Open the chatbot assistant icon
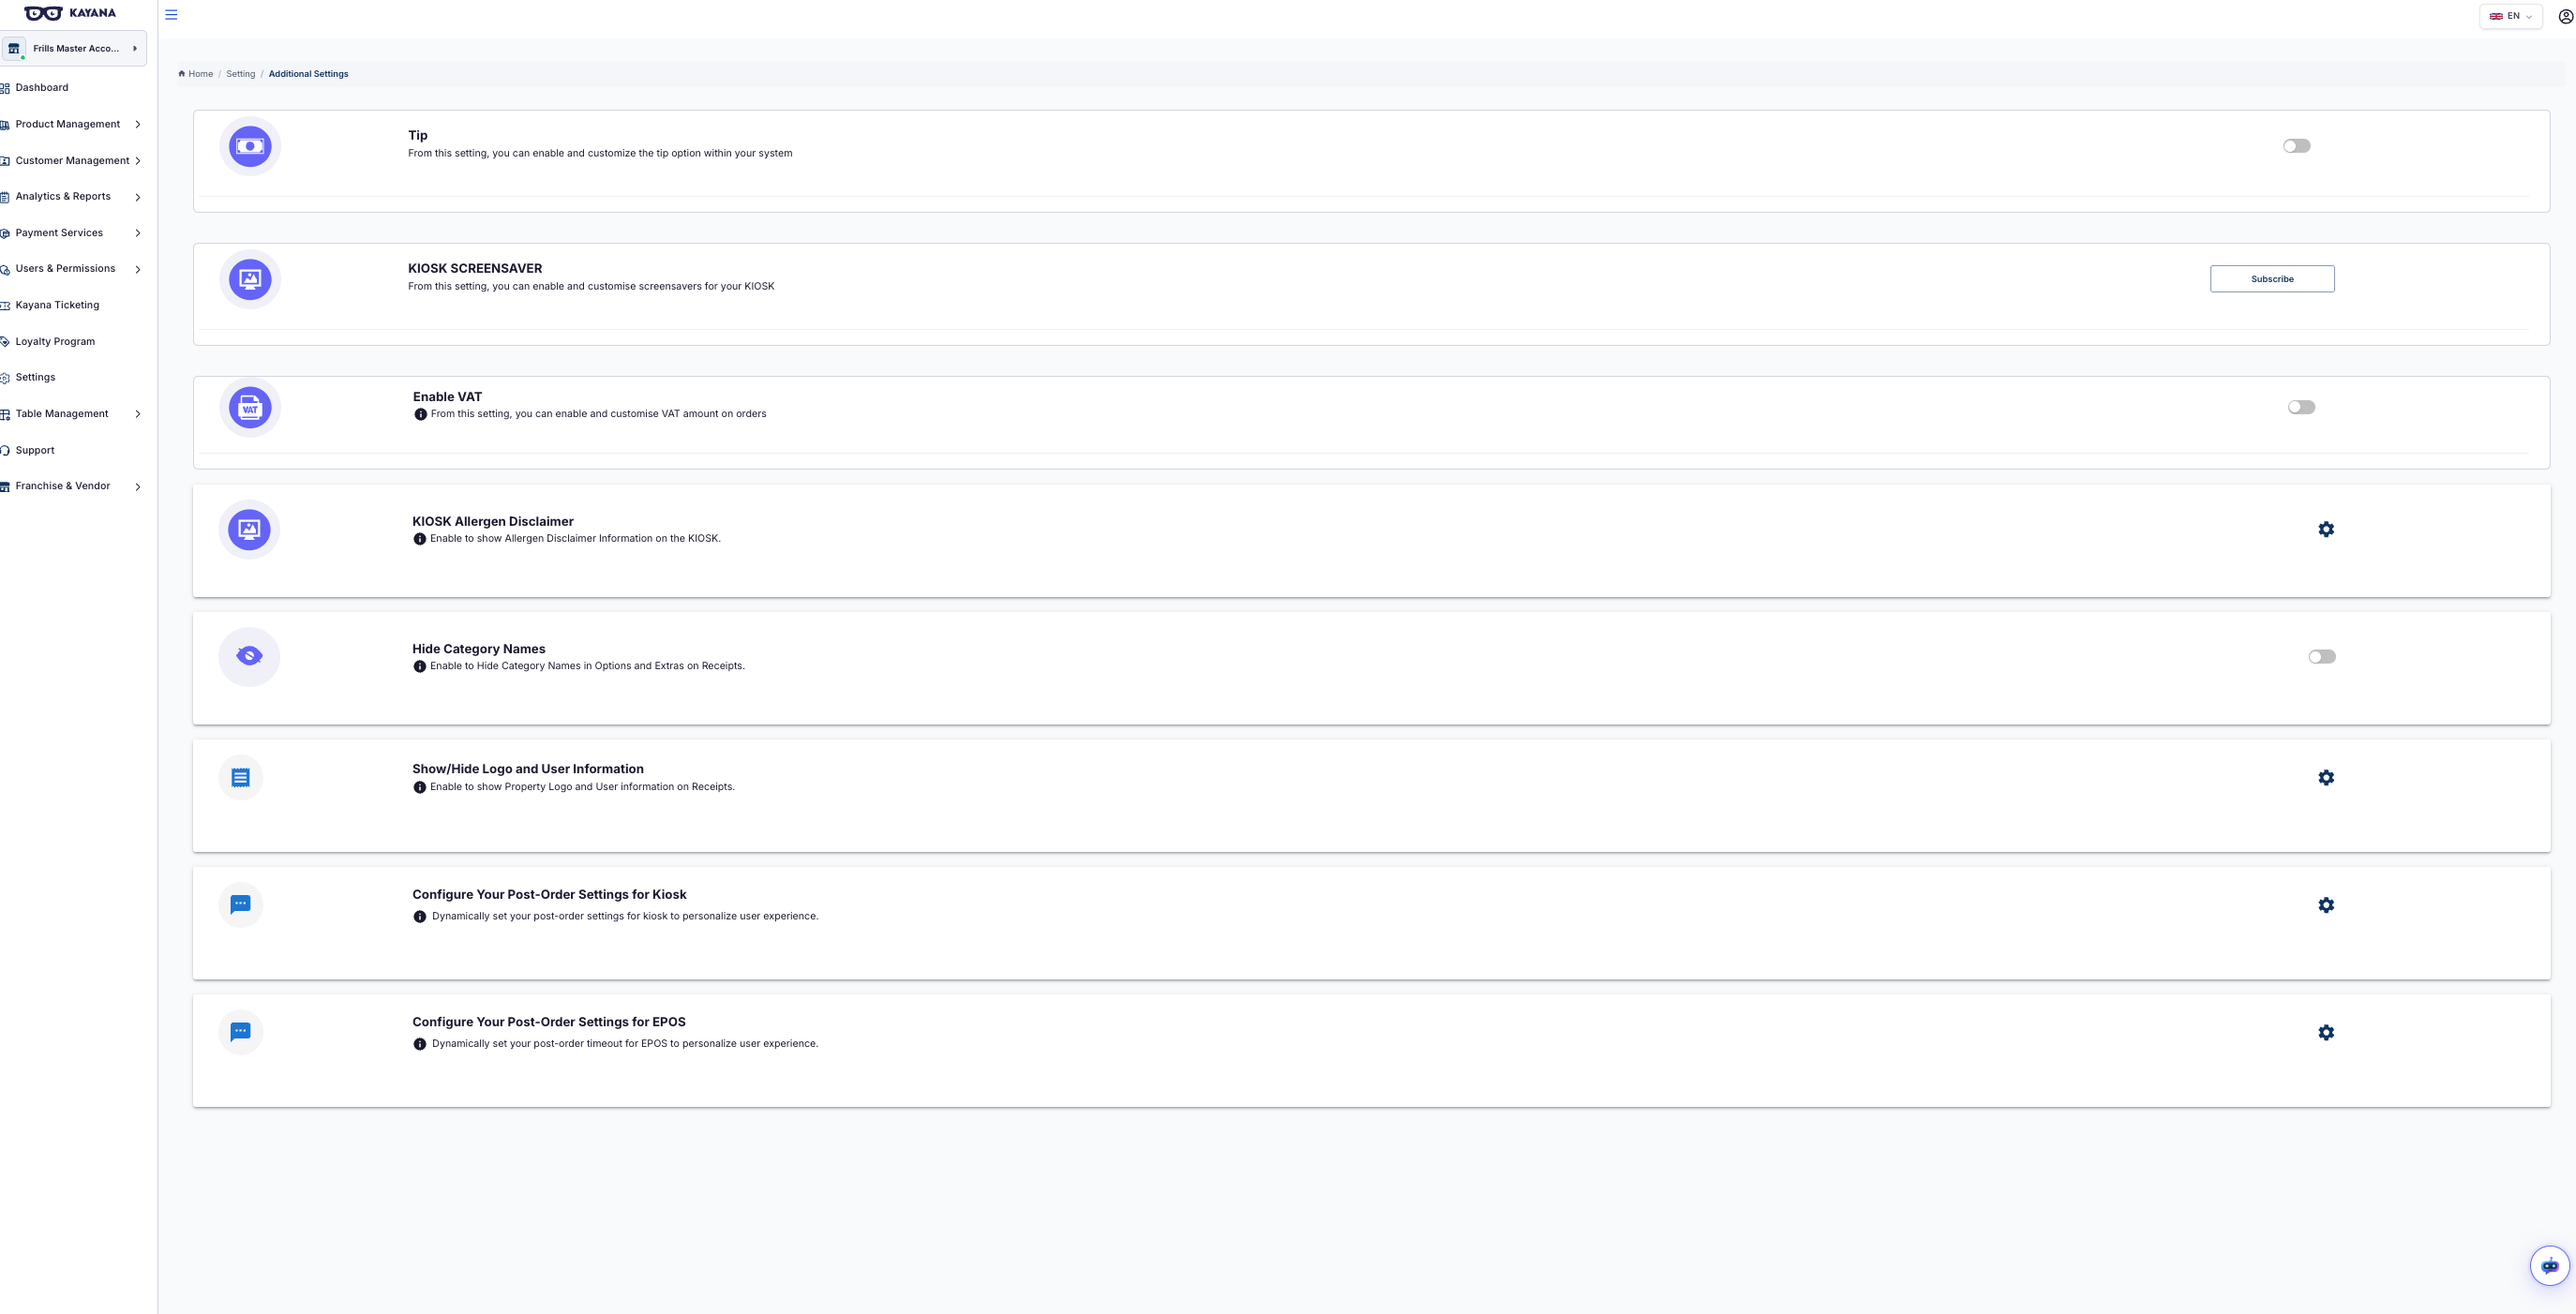 tap(2549, 1266)
